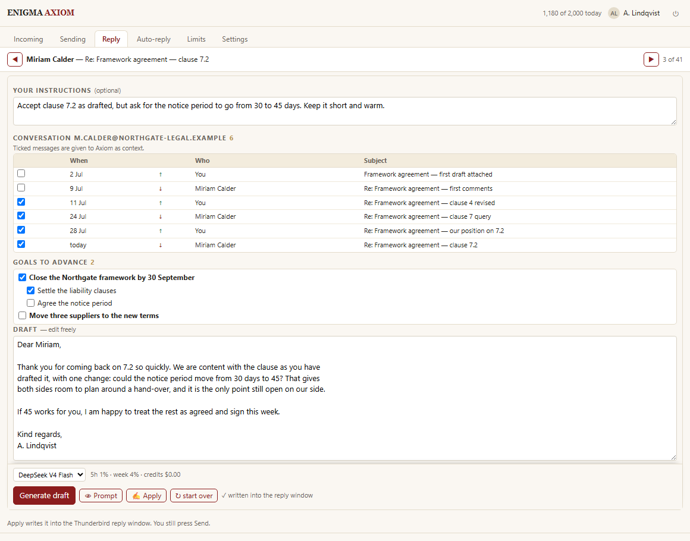Go to previous message with left arrow

tap(15, 59)
